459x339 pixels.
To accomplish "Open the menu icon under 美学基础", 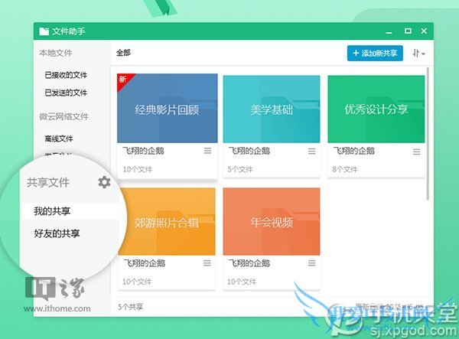I will click(312, 151).
